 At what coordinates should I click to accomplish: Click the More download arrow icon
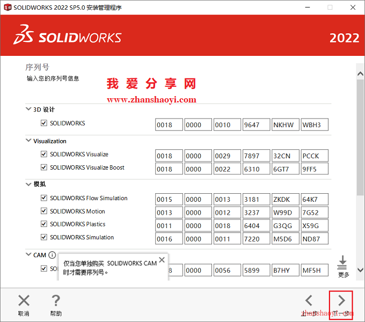tap(342, 262)
